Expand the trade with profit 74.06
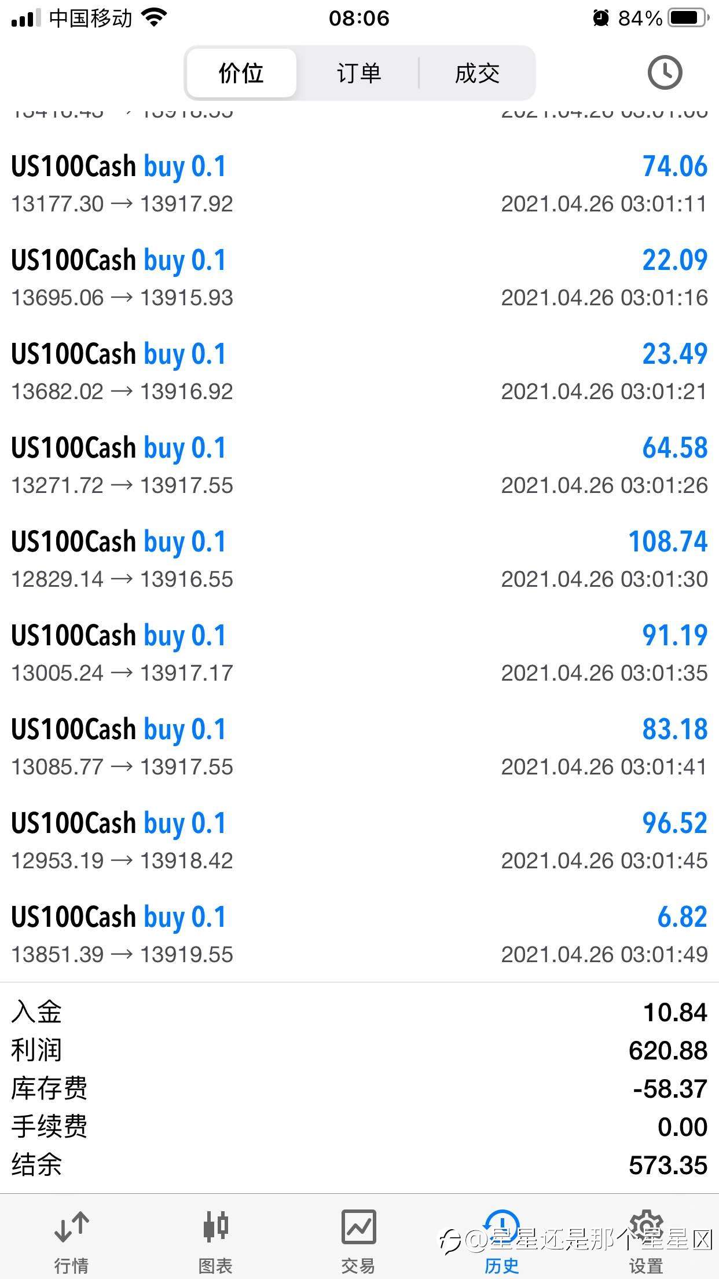Screen dimensions: 719x1279 point(359,184)
